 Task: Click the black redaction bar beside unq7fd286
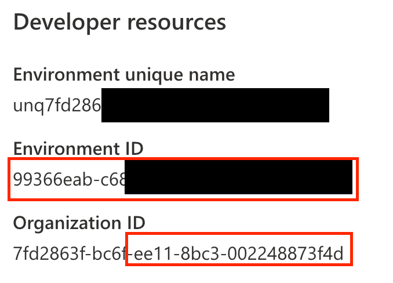(215, 106)
